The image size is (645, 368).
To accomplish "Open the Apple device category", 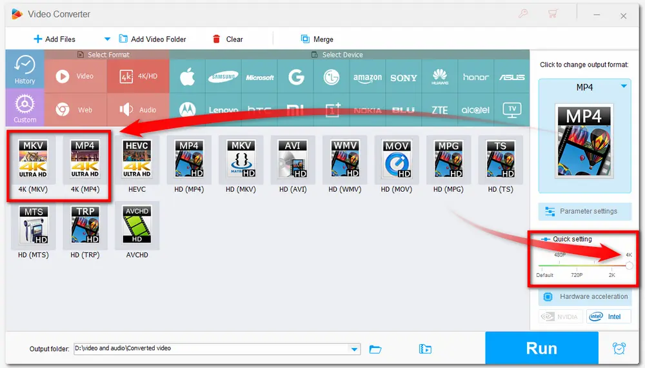I will click(x=187, y=77).
